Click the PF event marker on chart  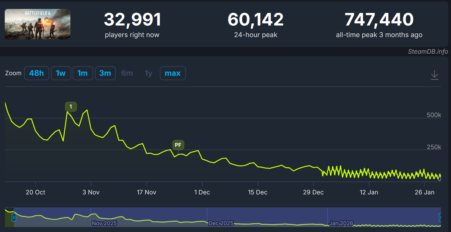point(178,145)
